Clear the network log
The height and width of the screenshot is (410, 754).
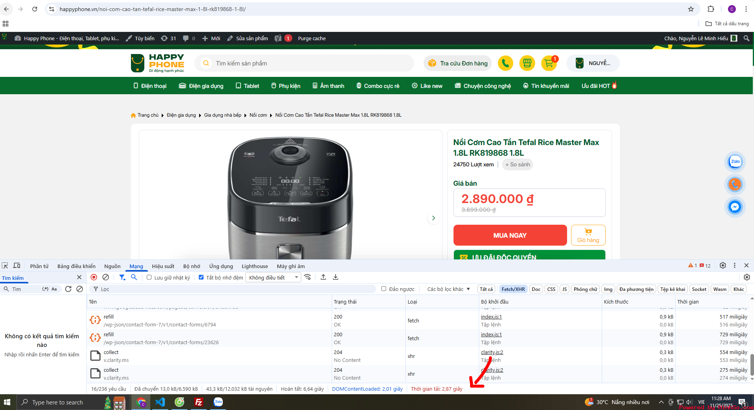click(106, 277)
